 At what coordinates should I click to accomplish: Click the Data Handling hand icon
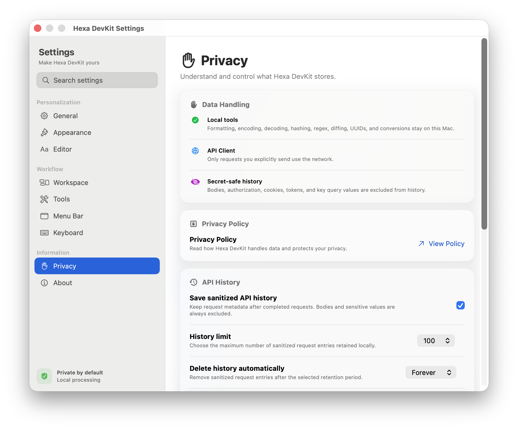(194, 105)
